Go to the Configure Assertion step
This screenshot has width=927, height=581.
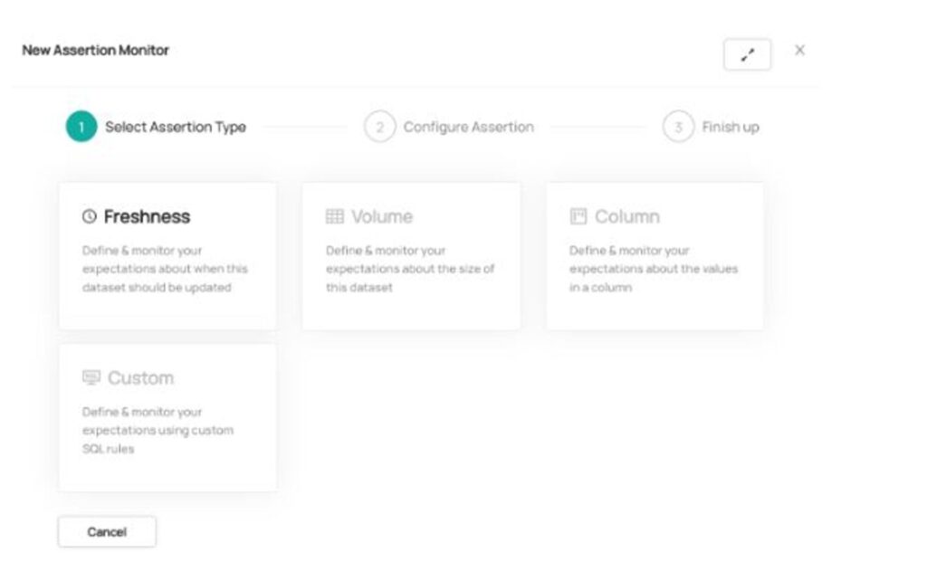468,128
